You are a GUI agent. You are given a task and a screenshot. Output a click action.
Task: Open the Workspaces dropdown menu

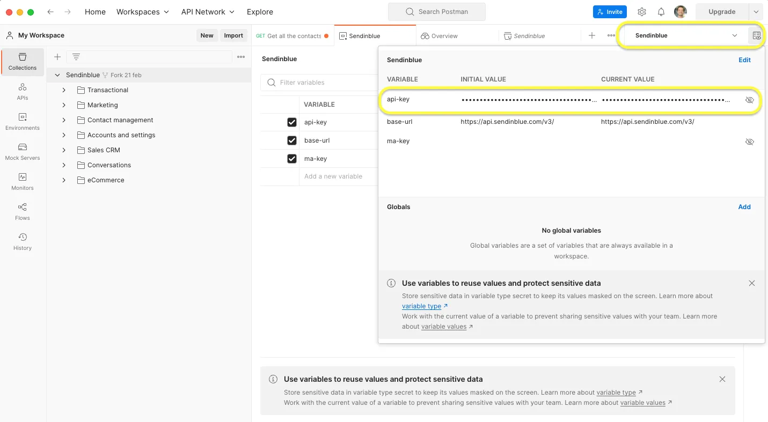(x=143, y=12)
